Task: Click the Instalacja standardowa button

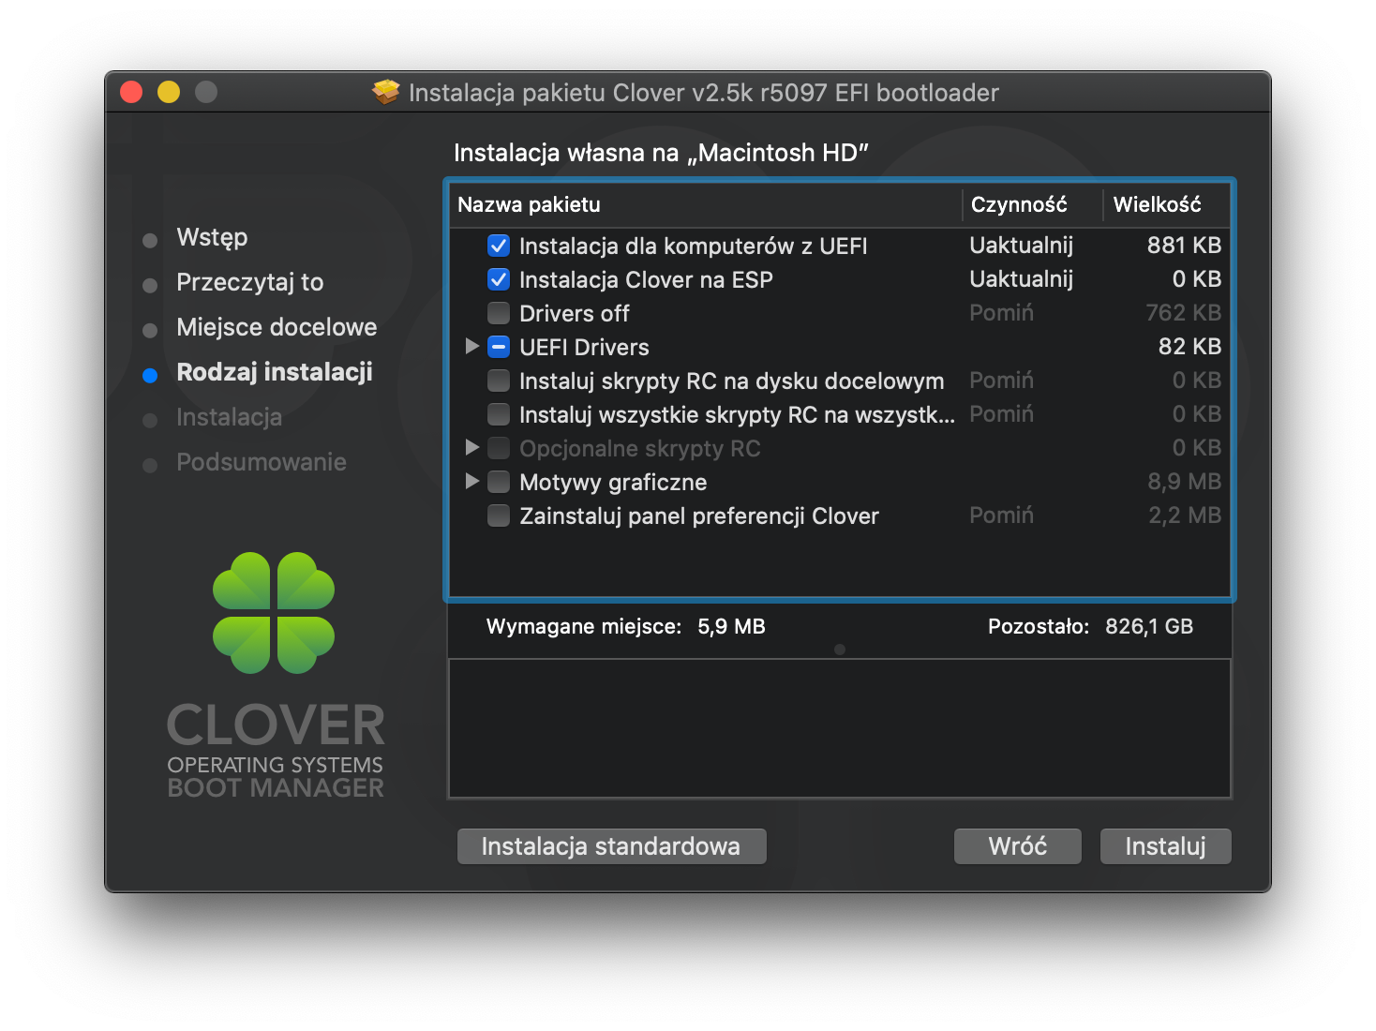Action: pyautogui.click(x=611, y=846)
